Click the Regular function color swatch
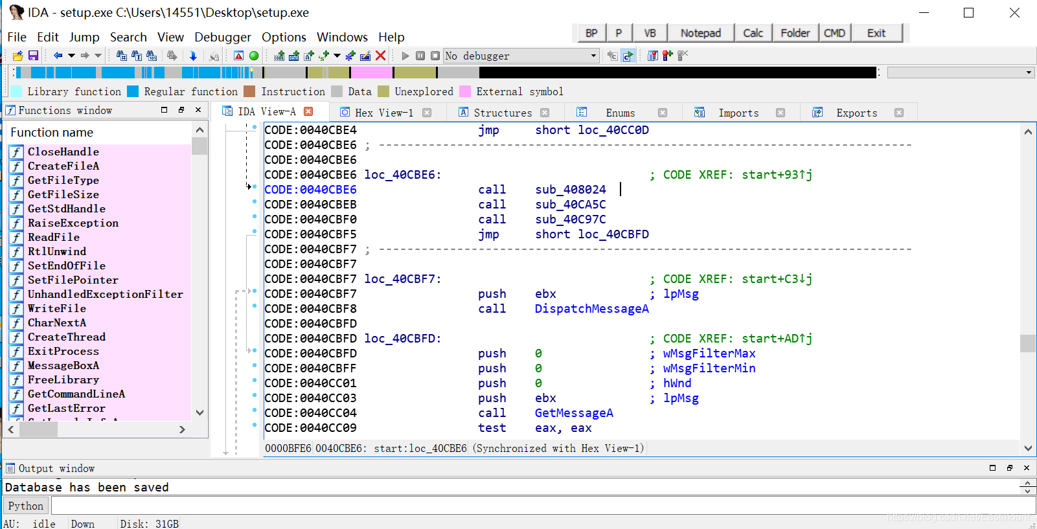Screen dimensions: 1037x529 [x=133, y=91]
